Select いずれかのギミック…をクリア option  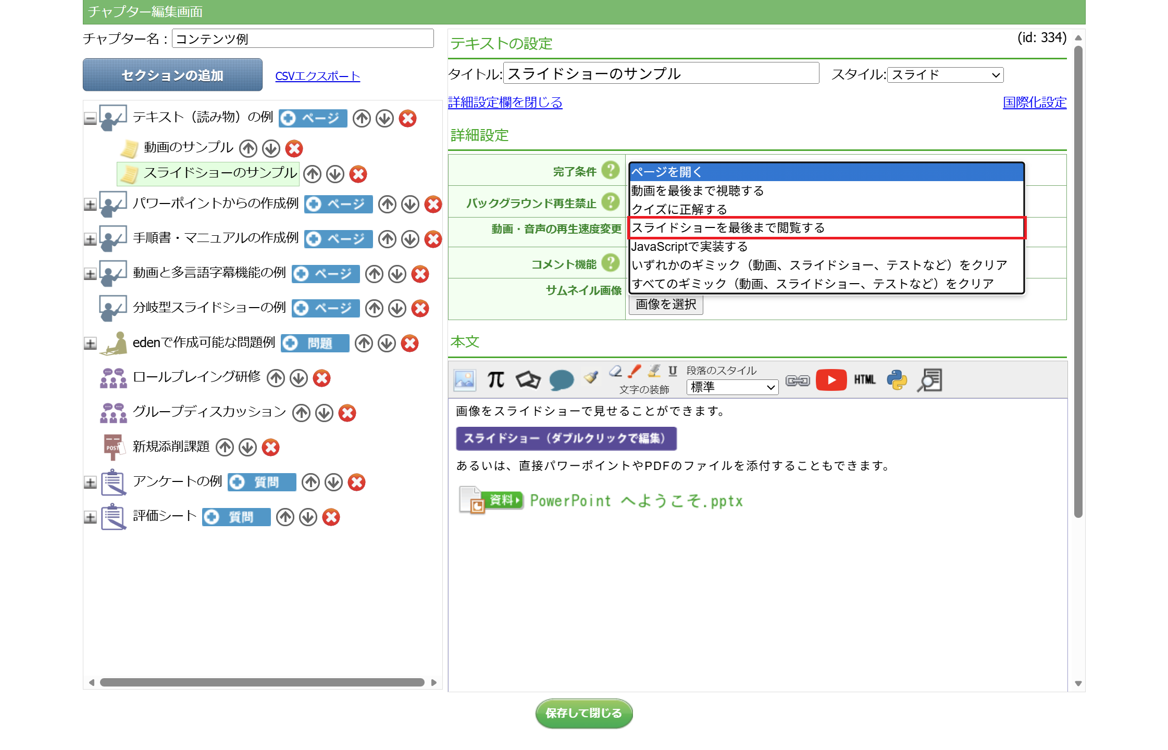coord(826,265)
